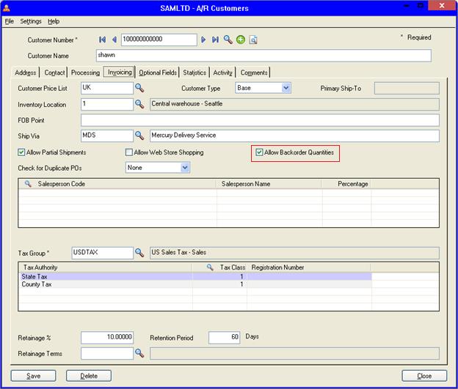Open Ship Via finder

click(x=139, y=136)
